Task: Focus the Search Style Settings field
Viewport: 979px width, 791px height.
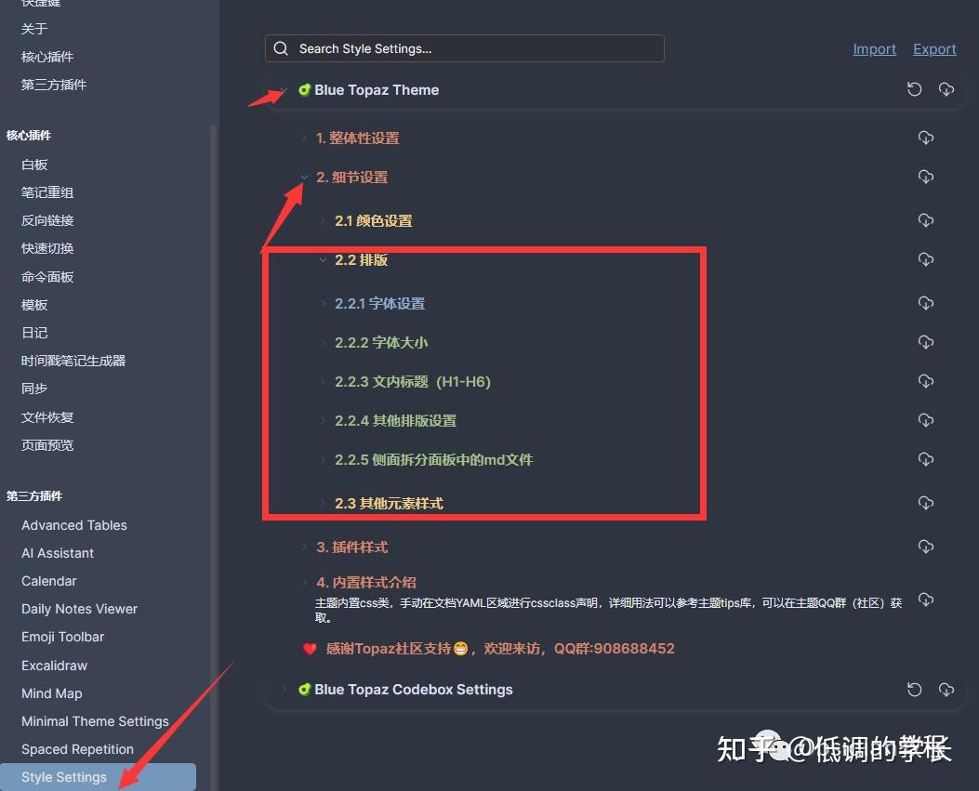Action: tap(465, 48)
